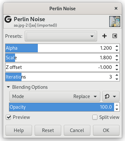The image size is (125, 141).
Task: Enable the Split view checkbox
Action: click(95, 117)
